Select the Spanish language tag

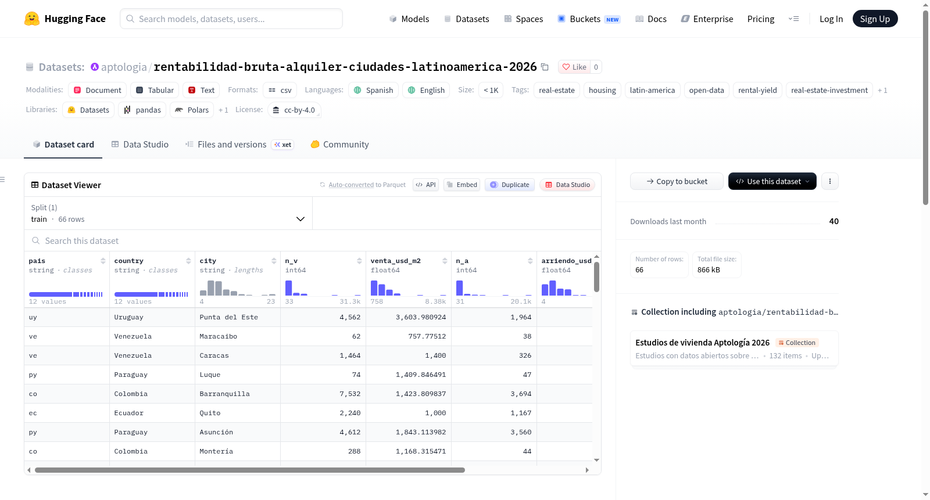(x=374, y=90)
